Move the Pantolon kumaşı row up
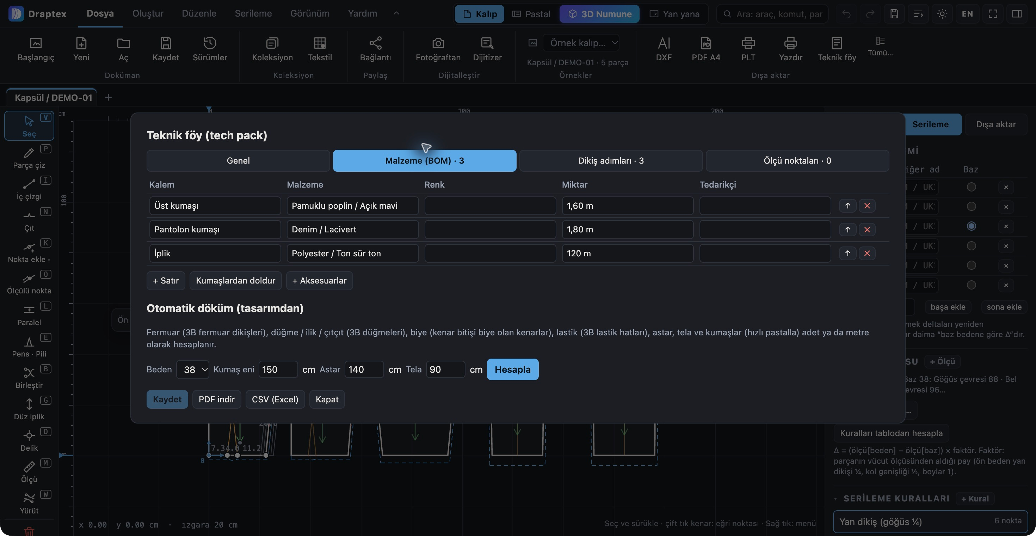 (847, 229)
